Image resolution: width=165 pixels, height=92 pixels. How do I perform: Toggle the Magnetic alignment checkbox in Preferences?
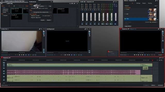coord(51,18)
